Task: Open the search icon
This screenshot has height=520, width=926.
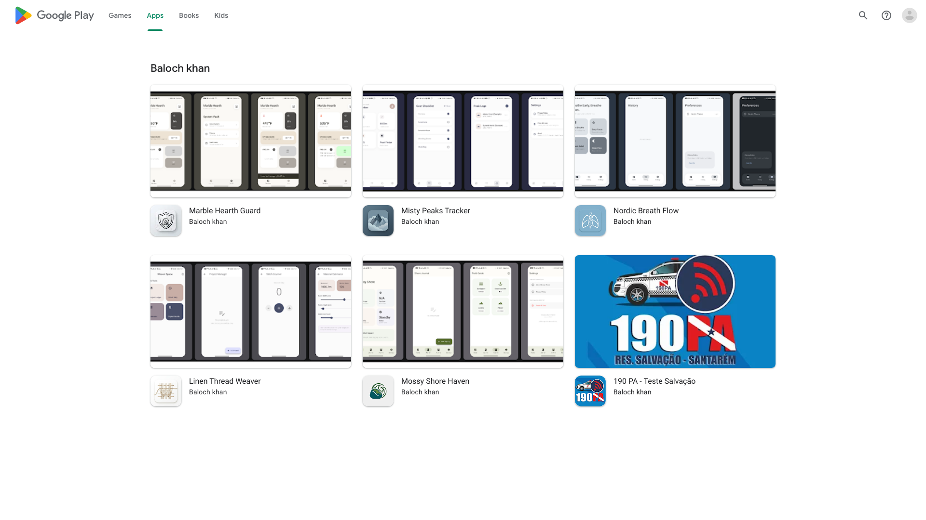Action: (x=863, y=15)
